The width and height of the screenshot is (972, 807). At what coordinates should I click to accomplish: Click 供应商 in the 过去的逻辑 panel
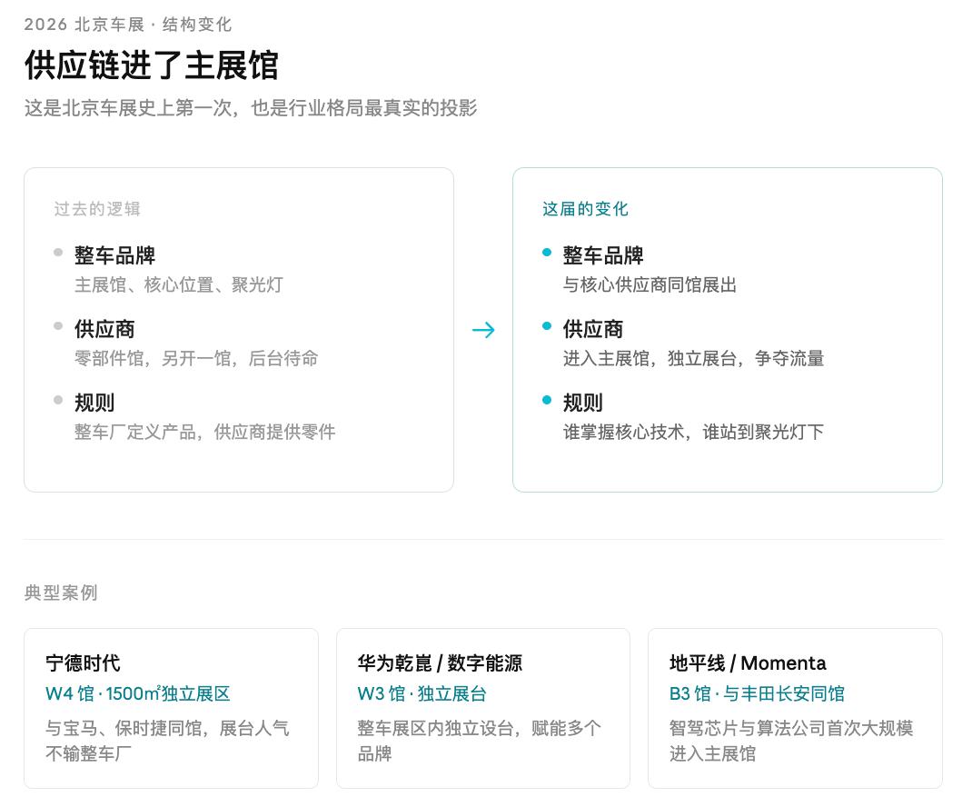point(104,329)
